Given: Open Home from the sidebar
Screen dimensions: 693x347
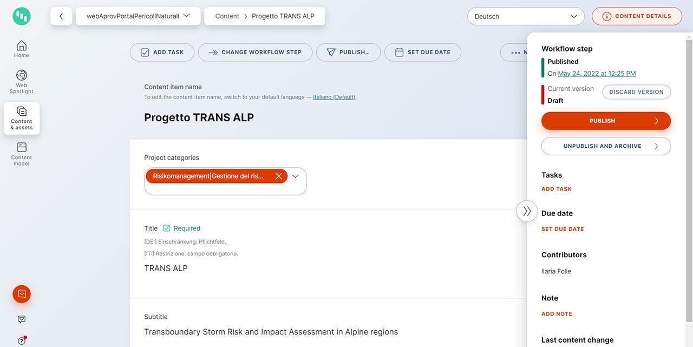Looking at the screenshot, I should [22, 49].
